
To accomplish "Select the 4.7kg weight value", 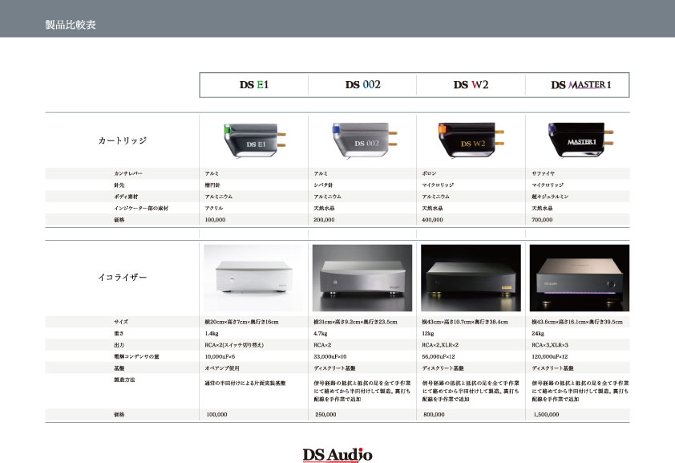I will click(x=321, y=334).
